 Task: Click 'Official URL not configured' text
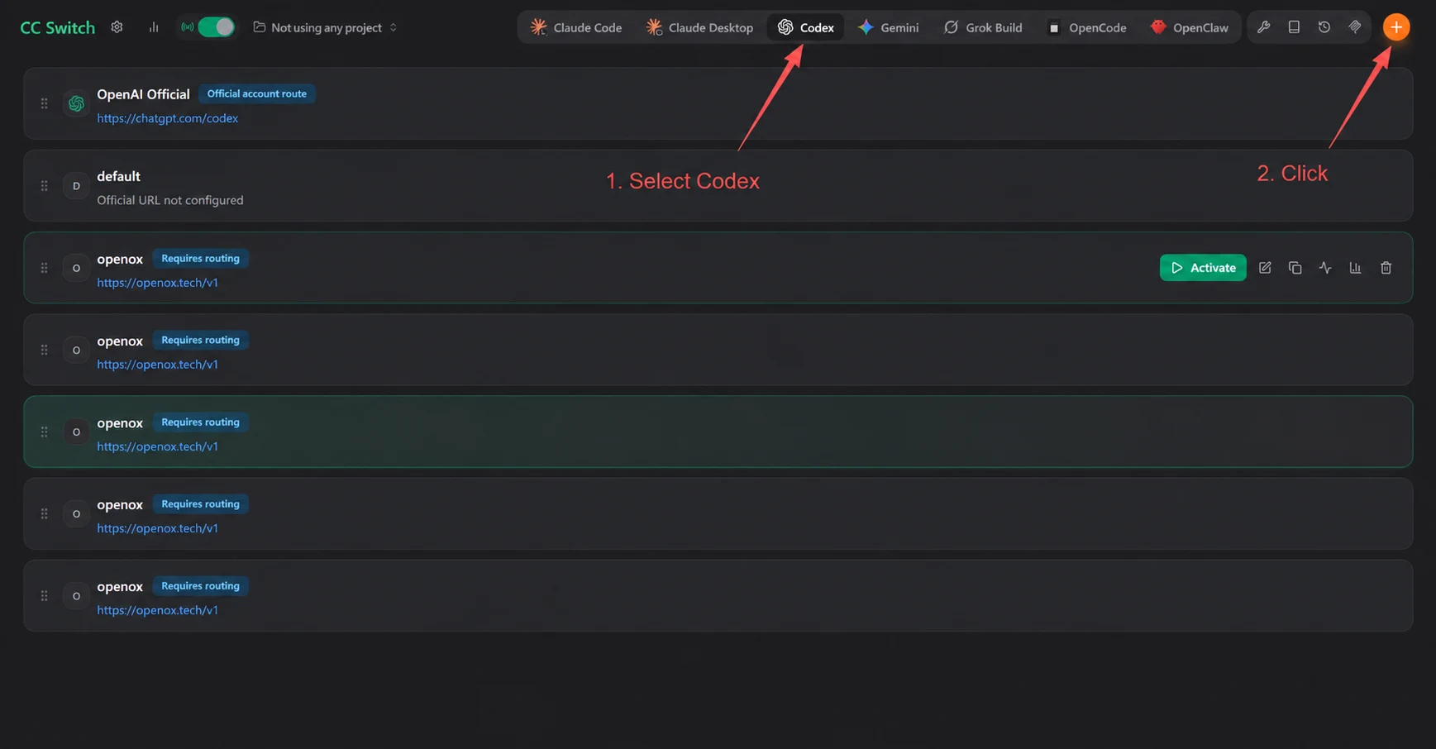[170, 200]
